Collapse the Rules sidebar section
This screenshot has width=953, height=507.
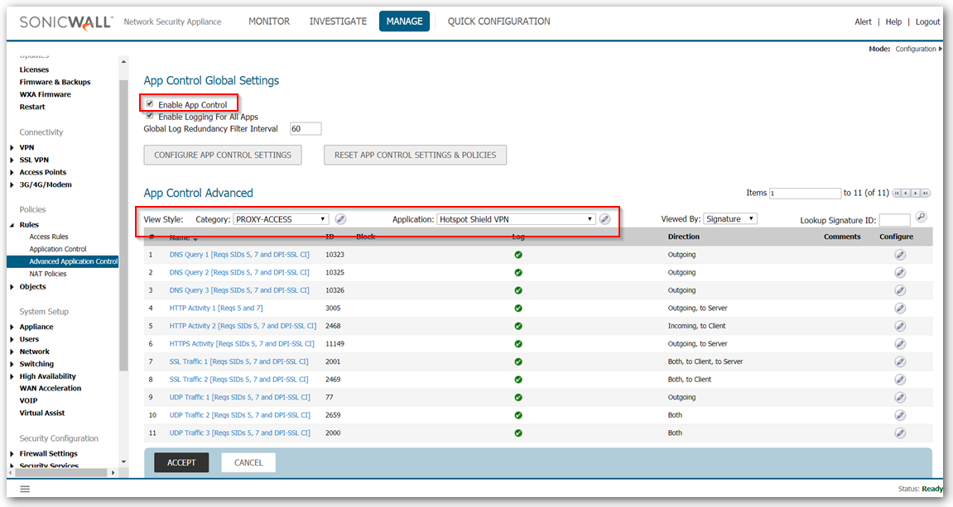point(12,225)
